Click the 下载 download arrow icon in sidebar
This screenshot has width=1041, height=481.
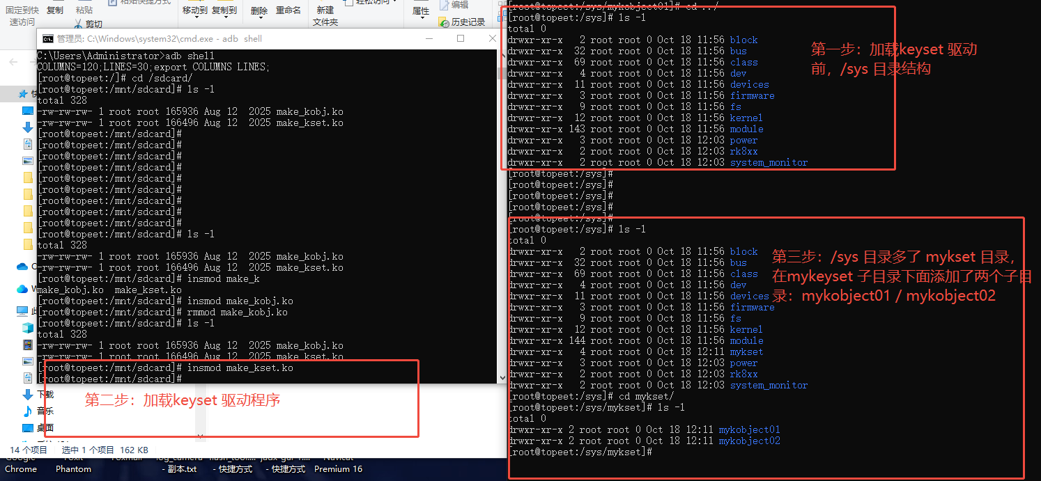28,394
